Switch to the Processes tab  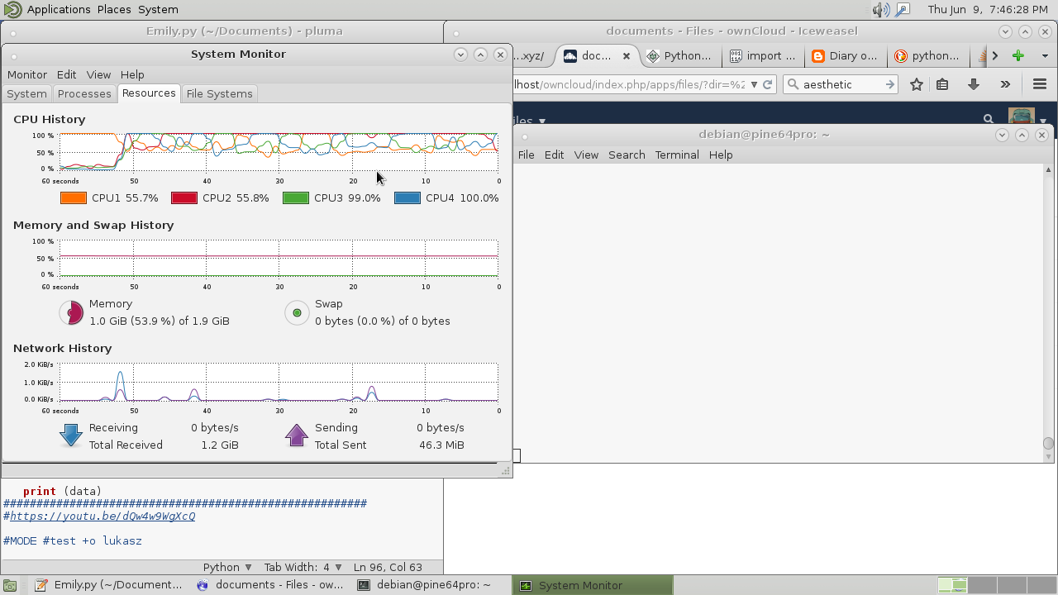[84, 93]
